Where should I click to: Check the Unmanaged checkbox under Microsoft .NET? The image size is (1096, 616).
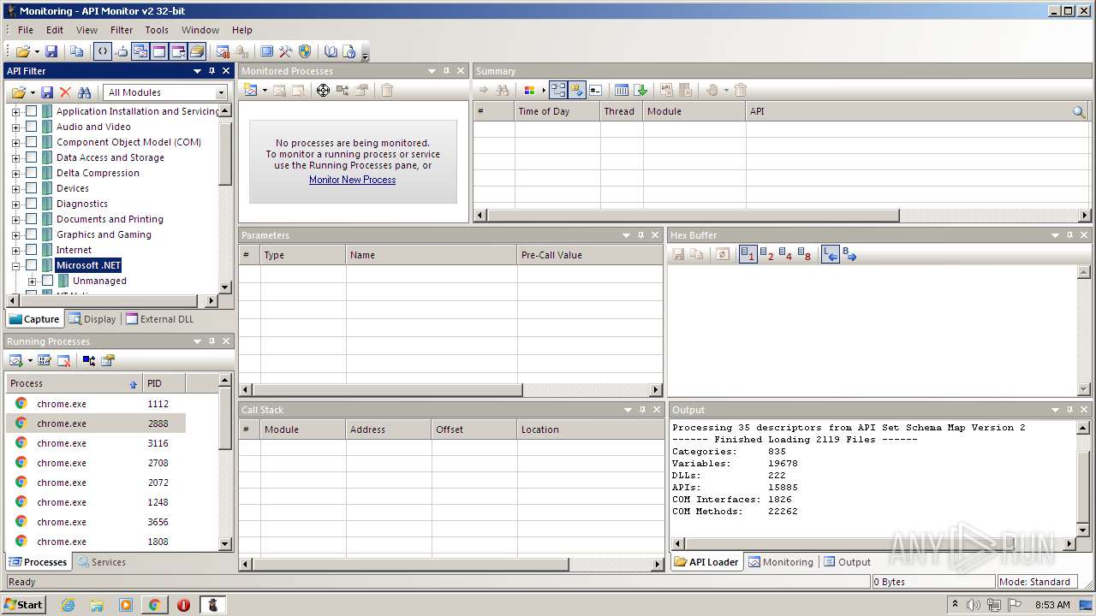point(47,281)
